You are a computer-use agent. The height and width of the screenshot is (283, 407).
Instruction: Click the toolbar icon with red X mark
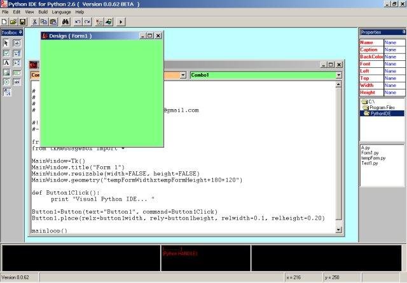(99, 22)
